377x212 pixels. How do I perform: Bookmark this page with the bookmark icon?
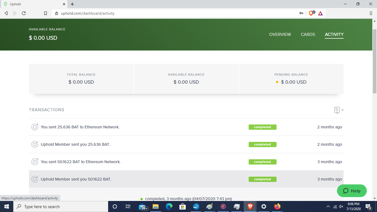point(46,13)
